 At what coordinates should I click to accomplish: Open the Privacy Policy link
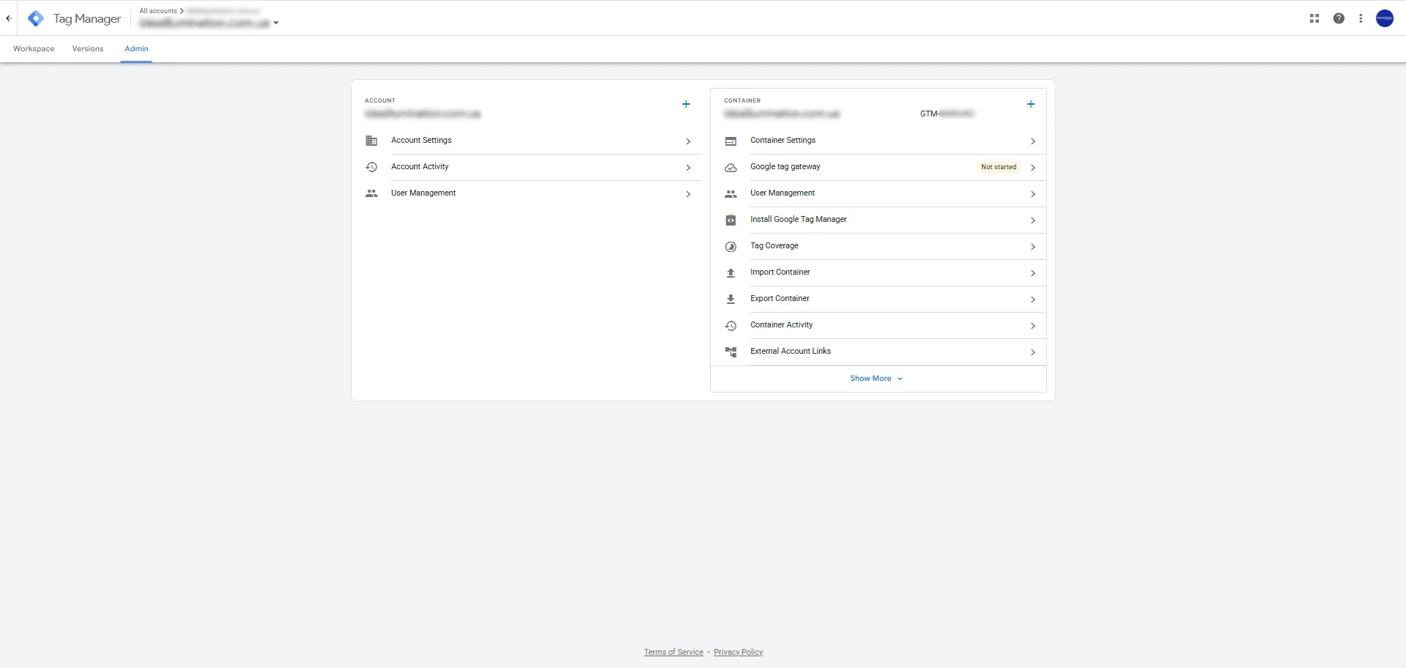738,652
